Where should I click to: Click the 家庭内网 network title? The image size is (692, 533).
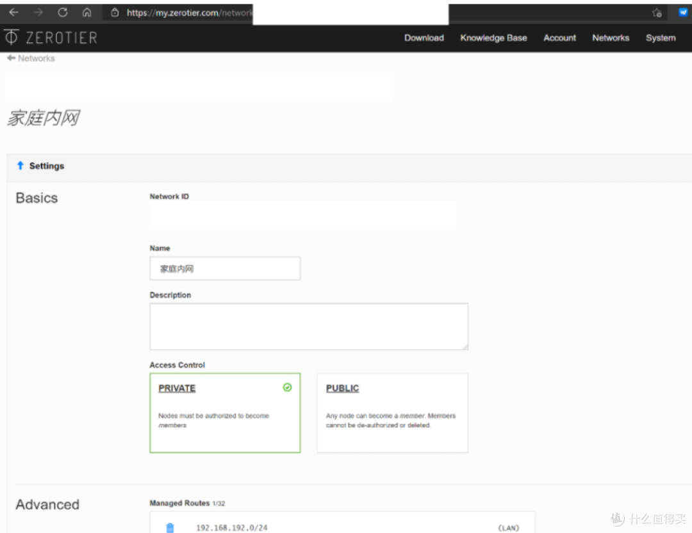tap(44, 118)
